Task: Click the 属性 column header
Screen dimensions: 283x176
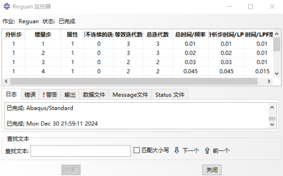Action: click(72, 35)
